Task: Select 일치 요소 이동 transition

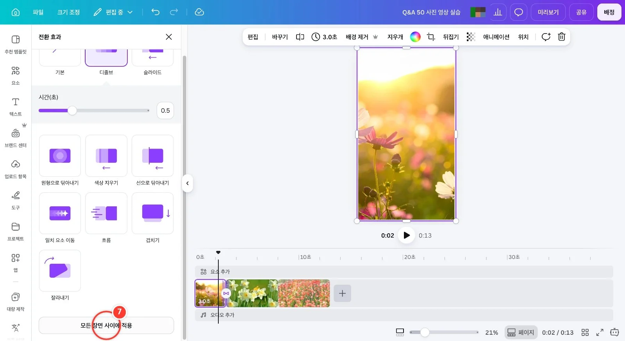Action: pyautogui.click(x=60, y=213)
